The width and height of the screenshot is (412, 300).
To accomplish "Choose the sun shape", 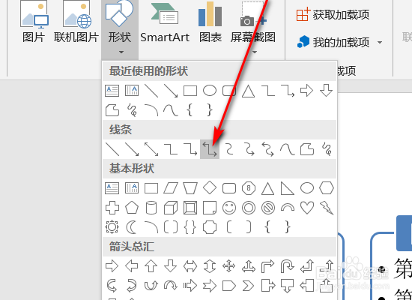I will [x=112, y=226].
